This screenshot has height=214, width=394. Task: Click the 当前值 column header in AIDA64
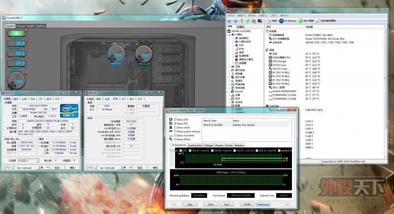(309, 27)
